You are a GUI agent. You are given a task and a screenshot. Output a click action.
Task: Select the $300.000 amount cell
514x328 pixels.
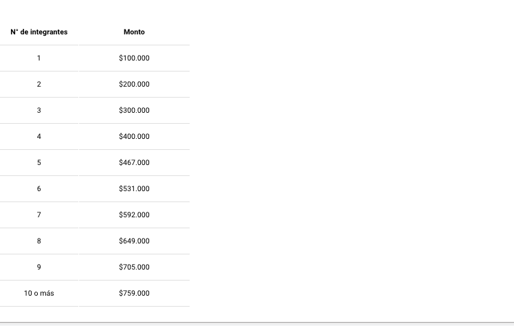point(134,110)
